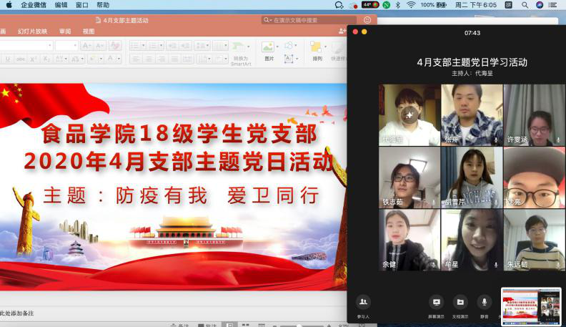Toggle strikethrough text formatting

click(x=21, y=59)
